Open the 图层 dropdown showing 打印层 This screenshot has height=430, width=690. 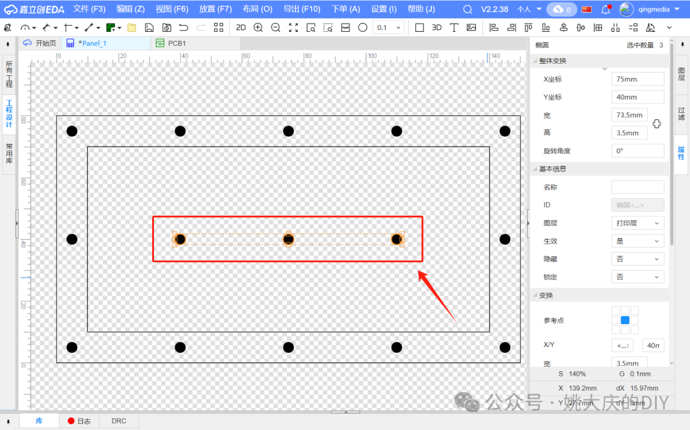click(x=638, y=223)
